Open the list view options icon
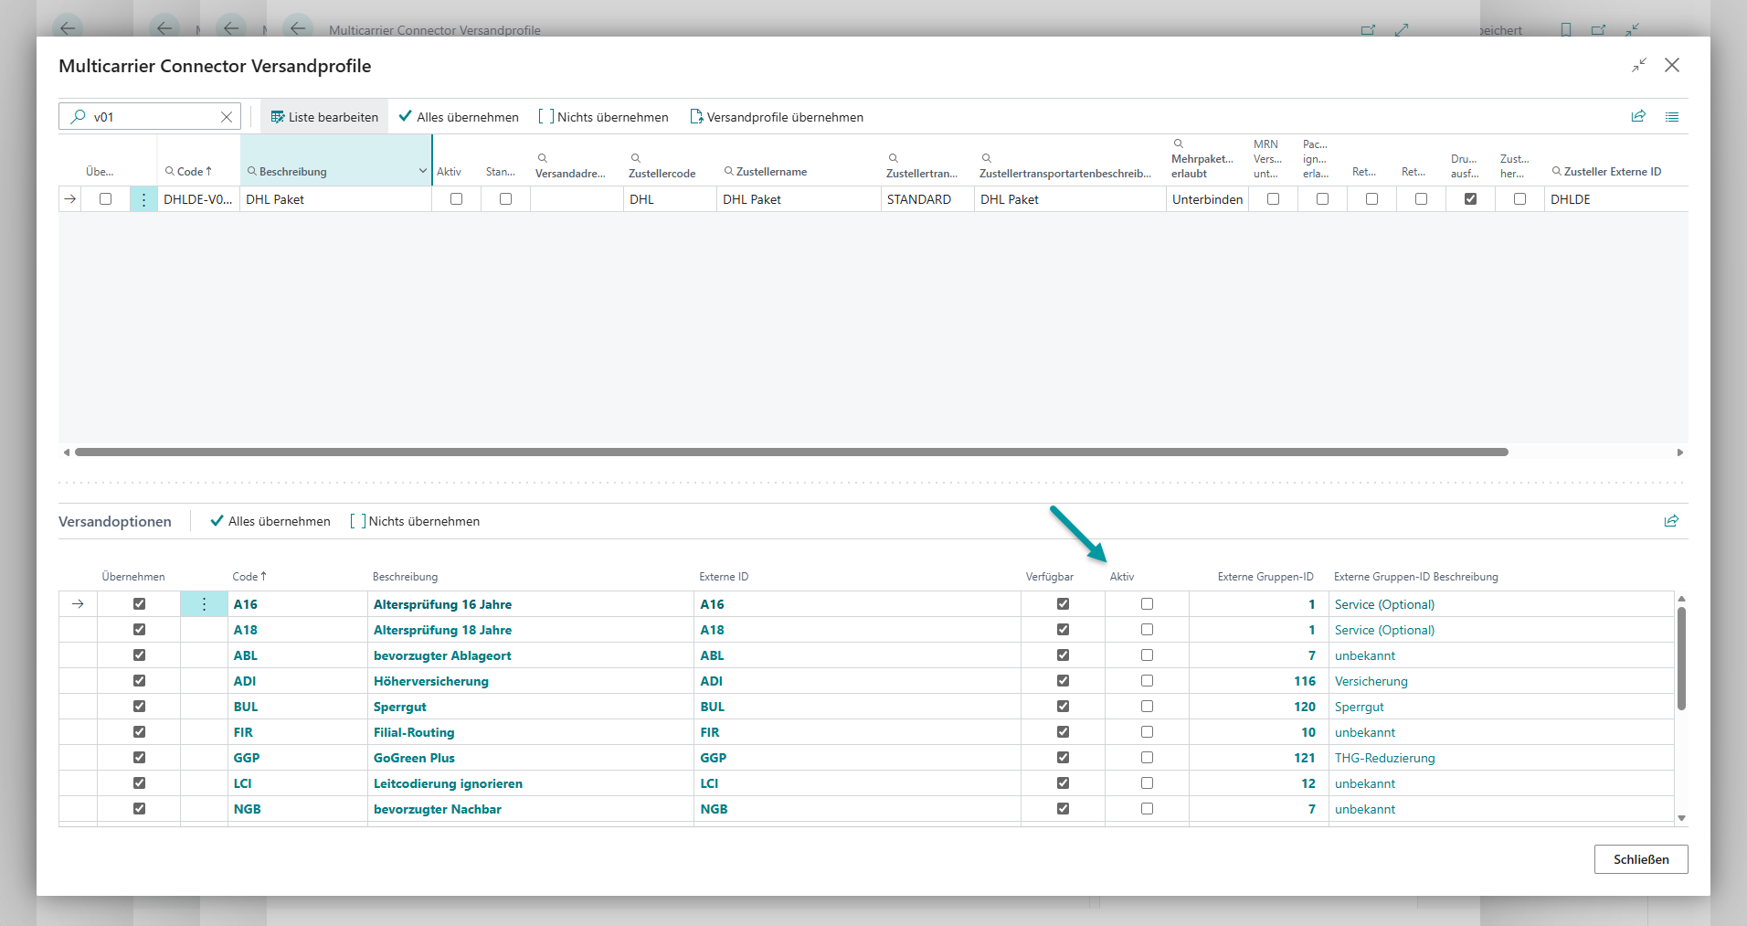The image size is (1747, 926). pyautogui.click(x=1672, y=117)
